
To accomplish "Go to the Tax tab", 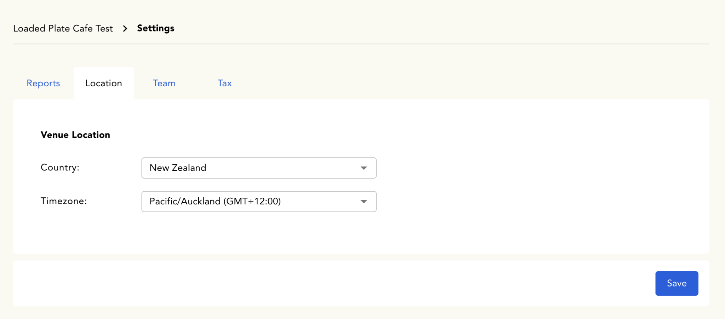I will (x=224, y=83).
